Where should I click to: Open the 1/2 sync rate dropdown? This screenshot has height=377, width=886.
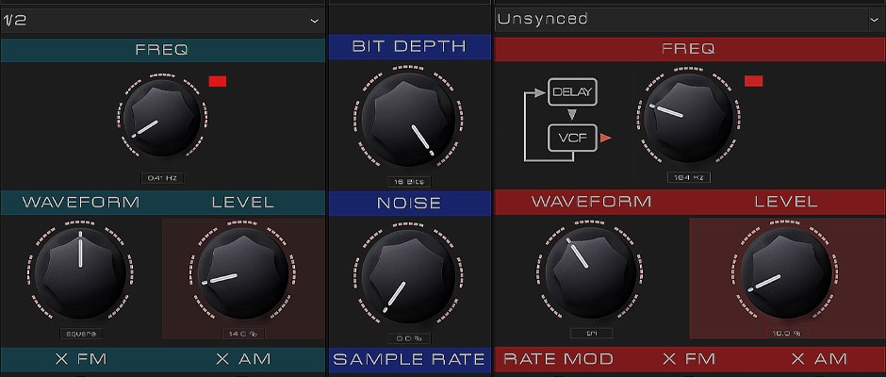[x=161, y=20]
